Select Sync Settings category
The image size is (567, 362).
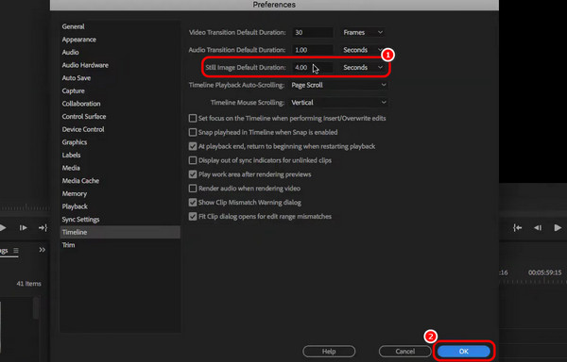pyautogui.click(x=80, y=220)
